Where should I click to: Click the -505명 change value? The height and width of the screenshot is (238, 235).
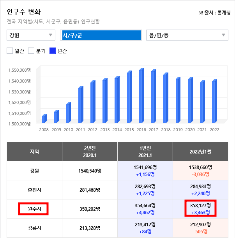coord(201,232)
